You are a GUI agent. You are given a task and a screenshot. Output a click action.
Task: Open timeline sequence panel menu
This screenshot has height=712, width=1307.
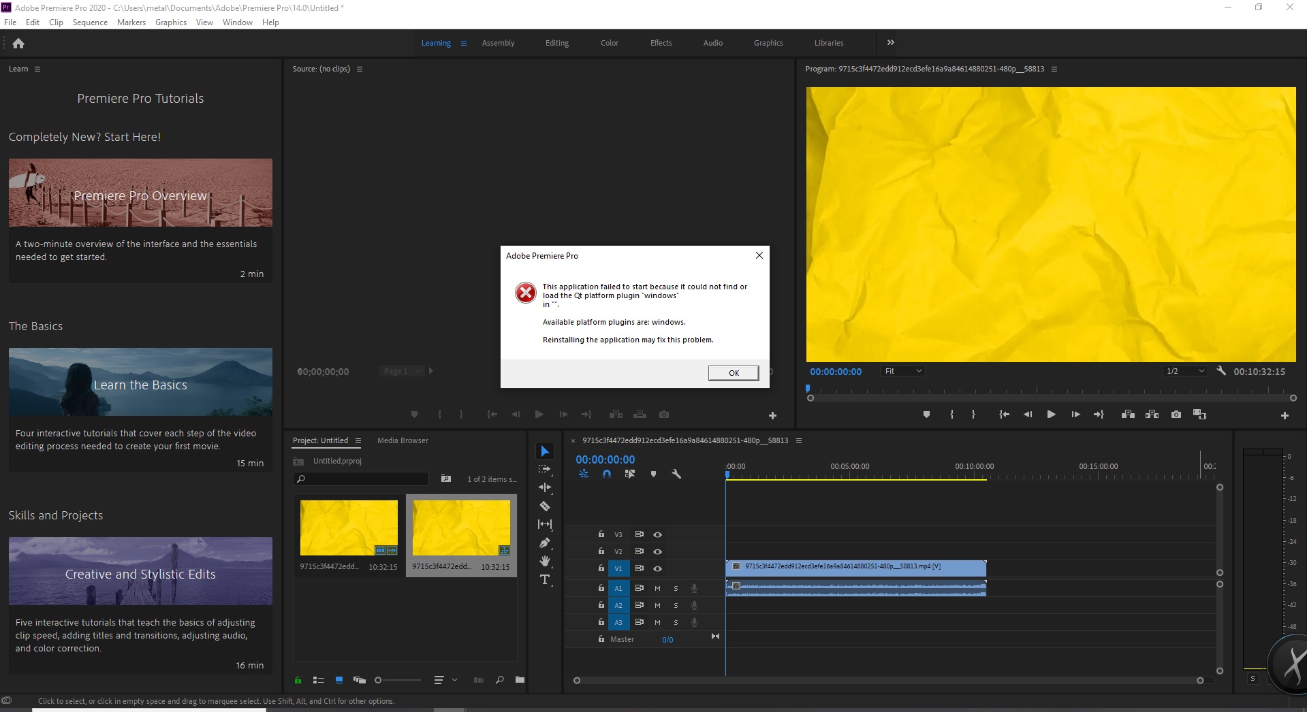click(x=799, y=441)
